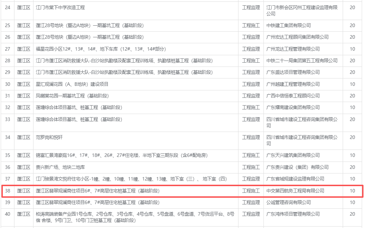Click 广州越建工程管理有限公司 cell
The height and width of the screenshot is (228, 373).
click(x=293, y=84)
